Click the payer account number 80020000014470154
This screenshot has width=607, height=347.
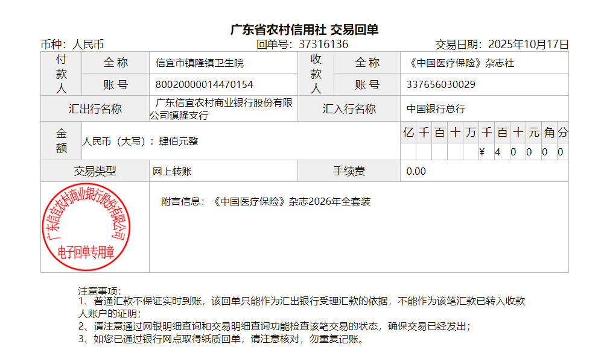[x=204, y=84]
